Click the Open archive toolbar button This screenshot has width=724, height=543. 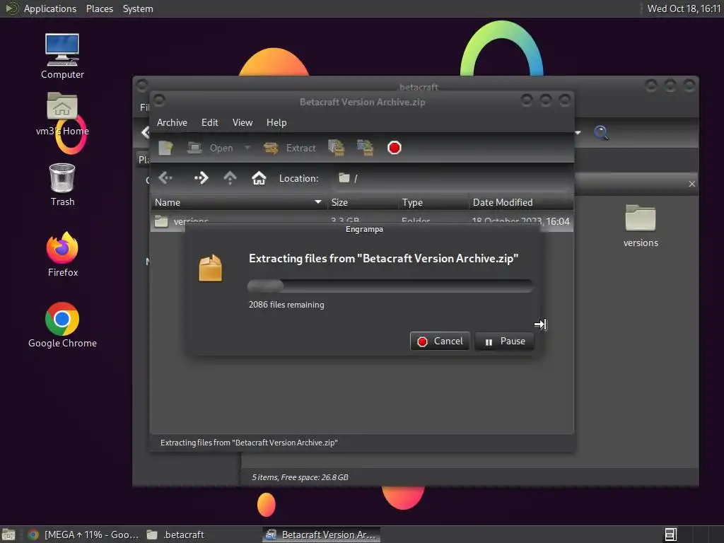pos(211,148)
